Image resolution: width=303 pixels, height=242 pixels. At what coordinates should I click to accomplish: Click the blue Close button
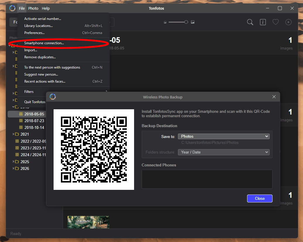pyautogui.click(x=260, y=198)
